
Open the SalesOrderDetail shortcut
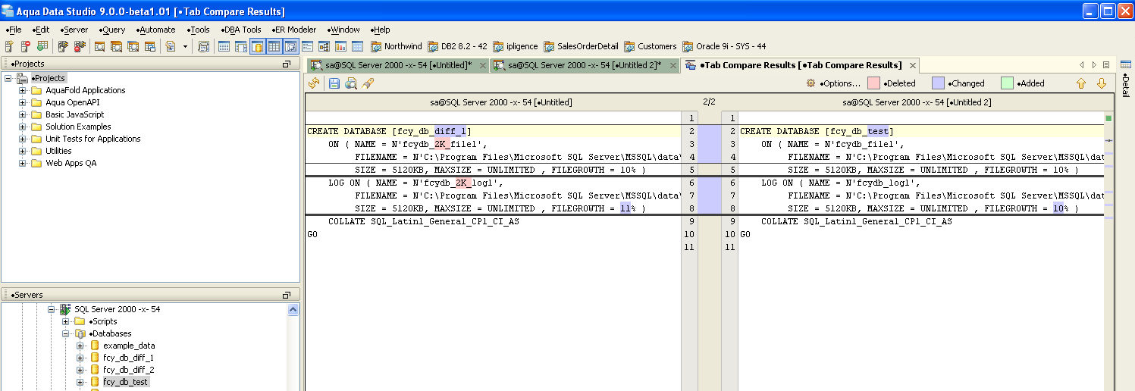(581, 46)
